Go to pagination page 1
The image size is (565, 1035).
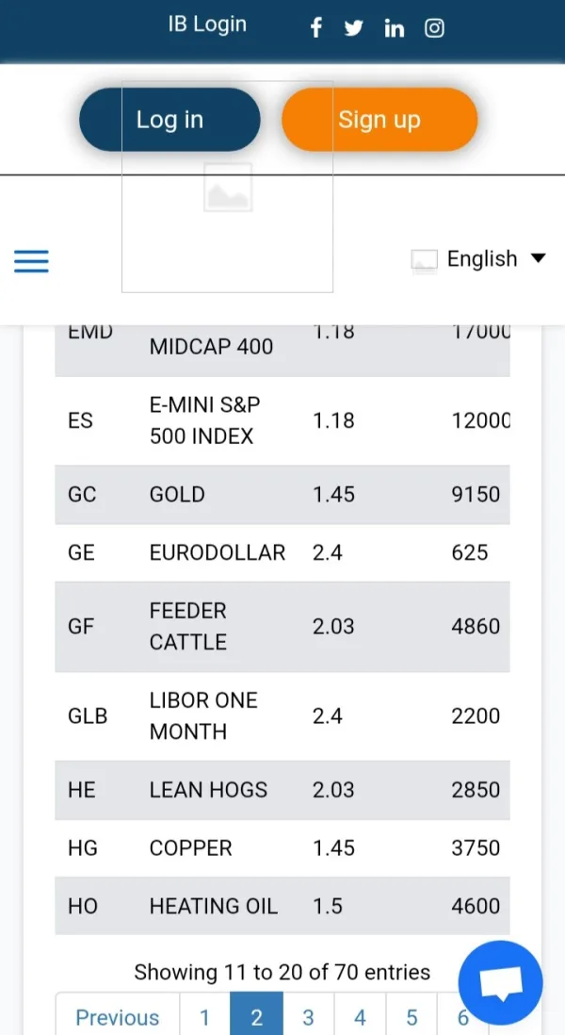(204, 1017)
